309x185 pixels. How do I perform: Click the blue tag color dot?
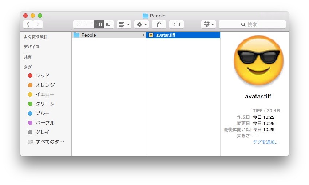30,113
